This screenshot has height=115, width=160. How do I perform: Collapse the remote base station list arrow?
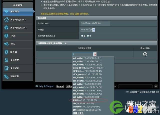coord(95,54)
